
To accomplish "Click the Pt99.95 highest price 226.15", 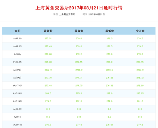I will coord(79,62).
